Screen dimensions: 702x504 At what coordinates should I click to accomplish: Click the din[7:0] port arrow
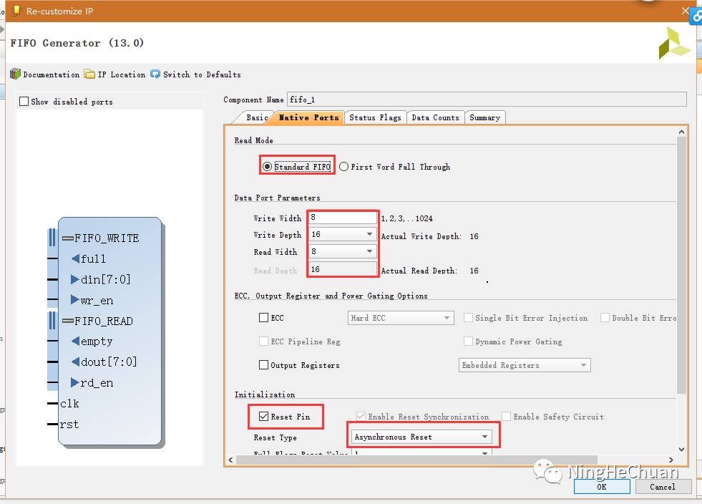tap(75, 280)
